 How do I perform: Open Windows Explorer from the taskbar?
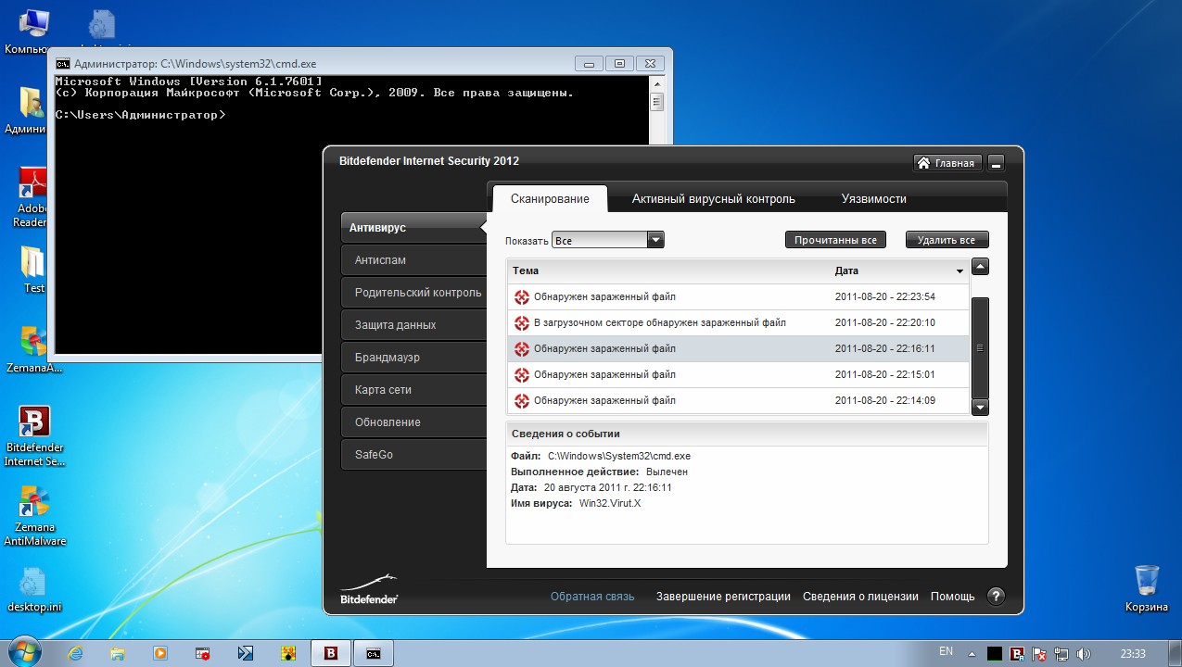pos(118,653)
